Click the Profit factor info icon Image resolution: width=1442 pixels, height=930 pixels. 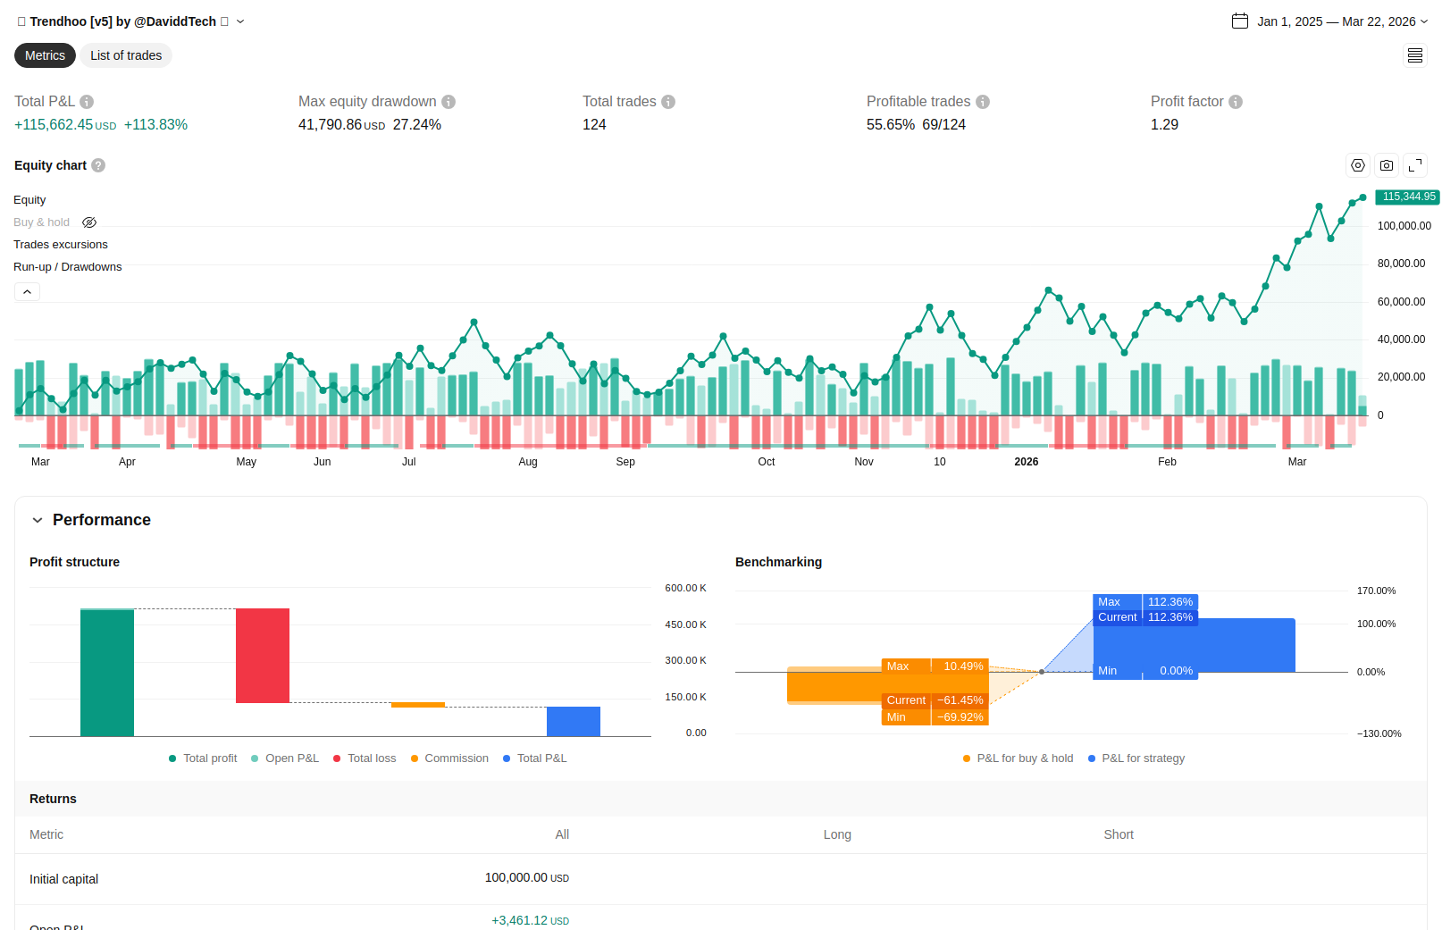pos(1236,102)
